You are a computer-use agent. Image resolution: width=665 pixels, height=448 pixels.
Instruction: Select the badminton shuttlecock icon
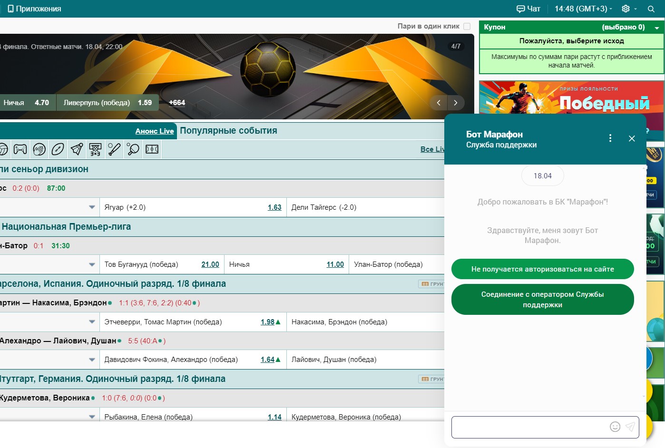[77, 149]
